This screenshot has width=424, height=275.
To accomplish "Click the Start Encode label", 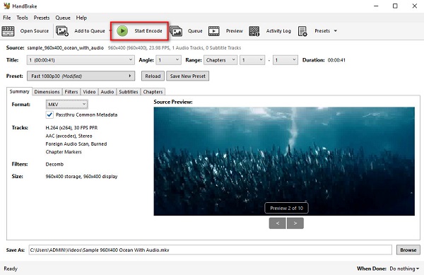I will [x=148, y=31].
